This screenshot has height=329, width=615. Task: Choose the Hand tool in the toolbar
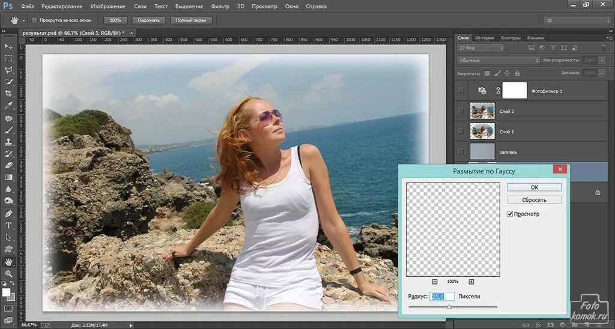8,262
